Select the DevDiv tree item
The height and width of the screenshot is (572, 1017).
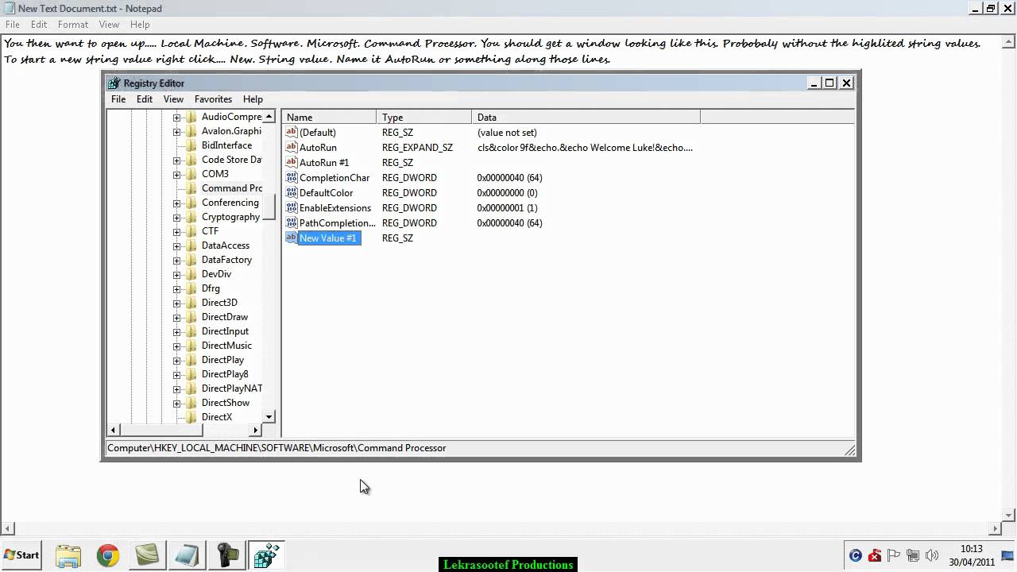point(216,274)
